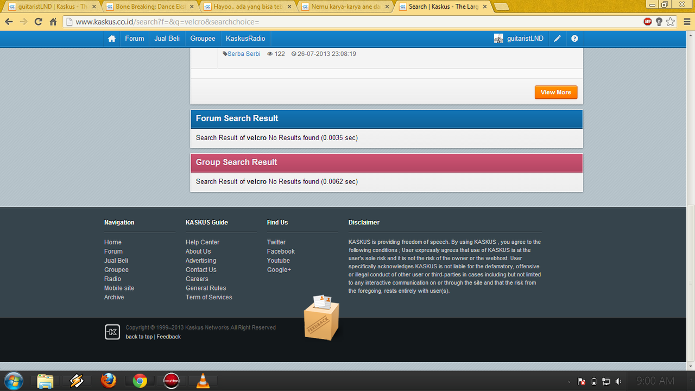The height and width of the screenshot is (391, 695).
Task: Open the Smartfren taskbar icon
Action: pyautogui.click(x=172, y=381)
